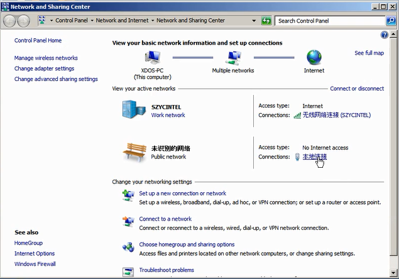
Task: Click the Public network label
Action: click(168, 157)
